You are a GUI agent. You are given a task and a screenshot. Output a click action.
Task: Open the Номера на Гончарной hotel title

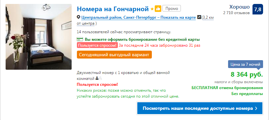(x=113, y=9)
